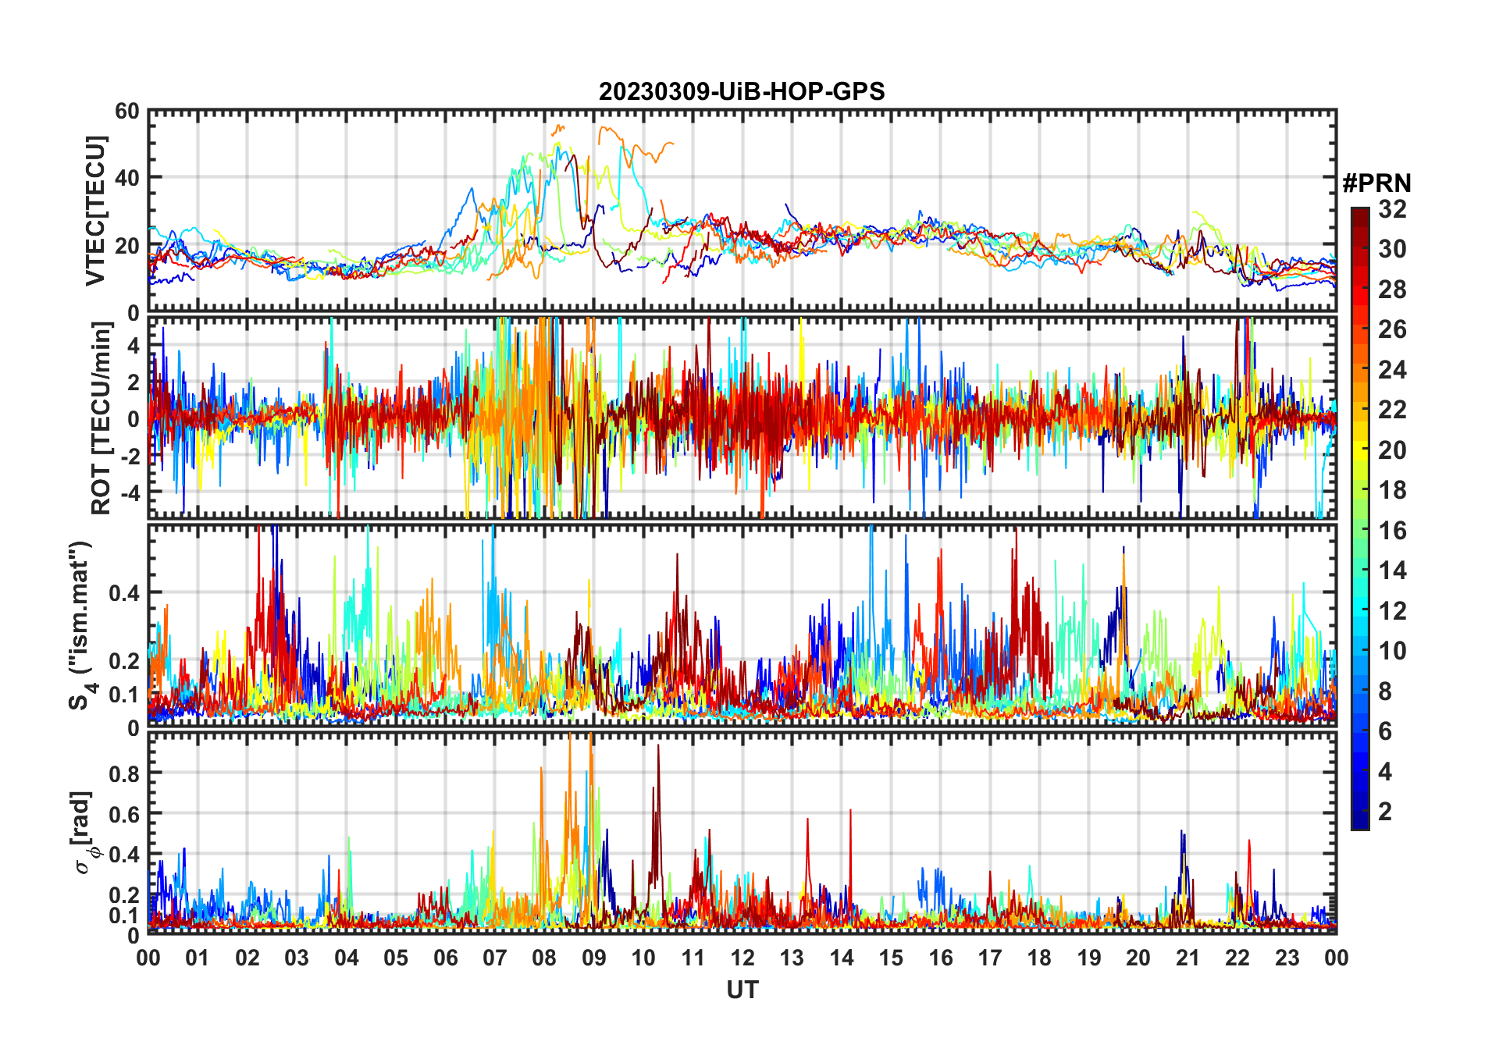This screenshot has width=1485, height=1038.
Task: Click colorbar tick label 2
Action: tap(1385, 812)
